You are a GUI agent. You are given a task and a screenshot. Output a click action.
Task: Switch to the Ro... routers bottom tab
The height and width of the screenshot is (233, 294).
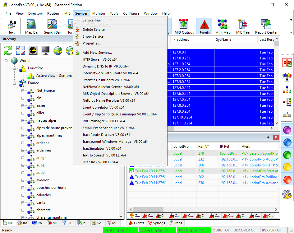[39, 223]
